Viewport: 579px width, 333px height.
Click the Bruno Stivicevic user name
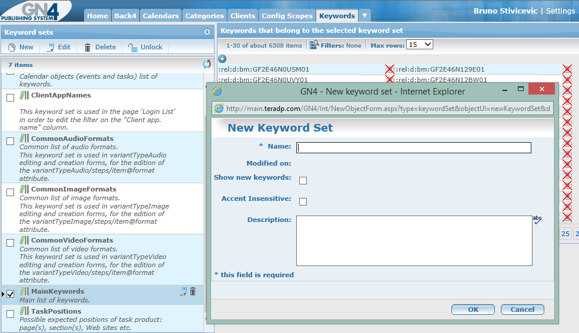[505, 11]
